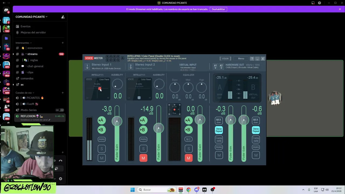Unmute the Virtual Input strip
The height and width of the screenshot is (194, 345).
pyautogui.click(x=189, y=158)
